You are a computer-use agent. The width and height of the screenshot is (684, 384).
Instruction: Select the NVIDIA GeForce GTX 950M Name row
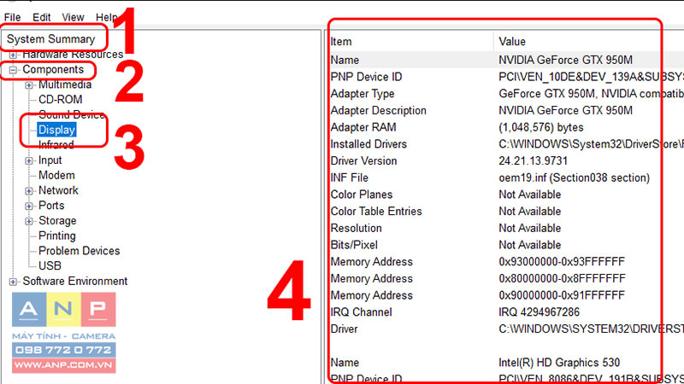pyautogui.click(x=506, y=60)
